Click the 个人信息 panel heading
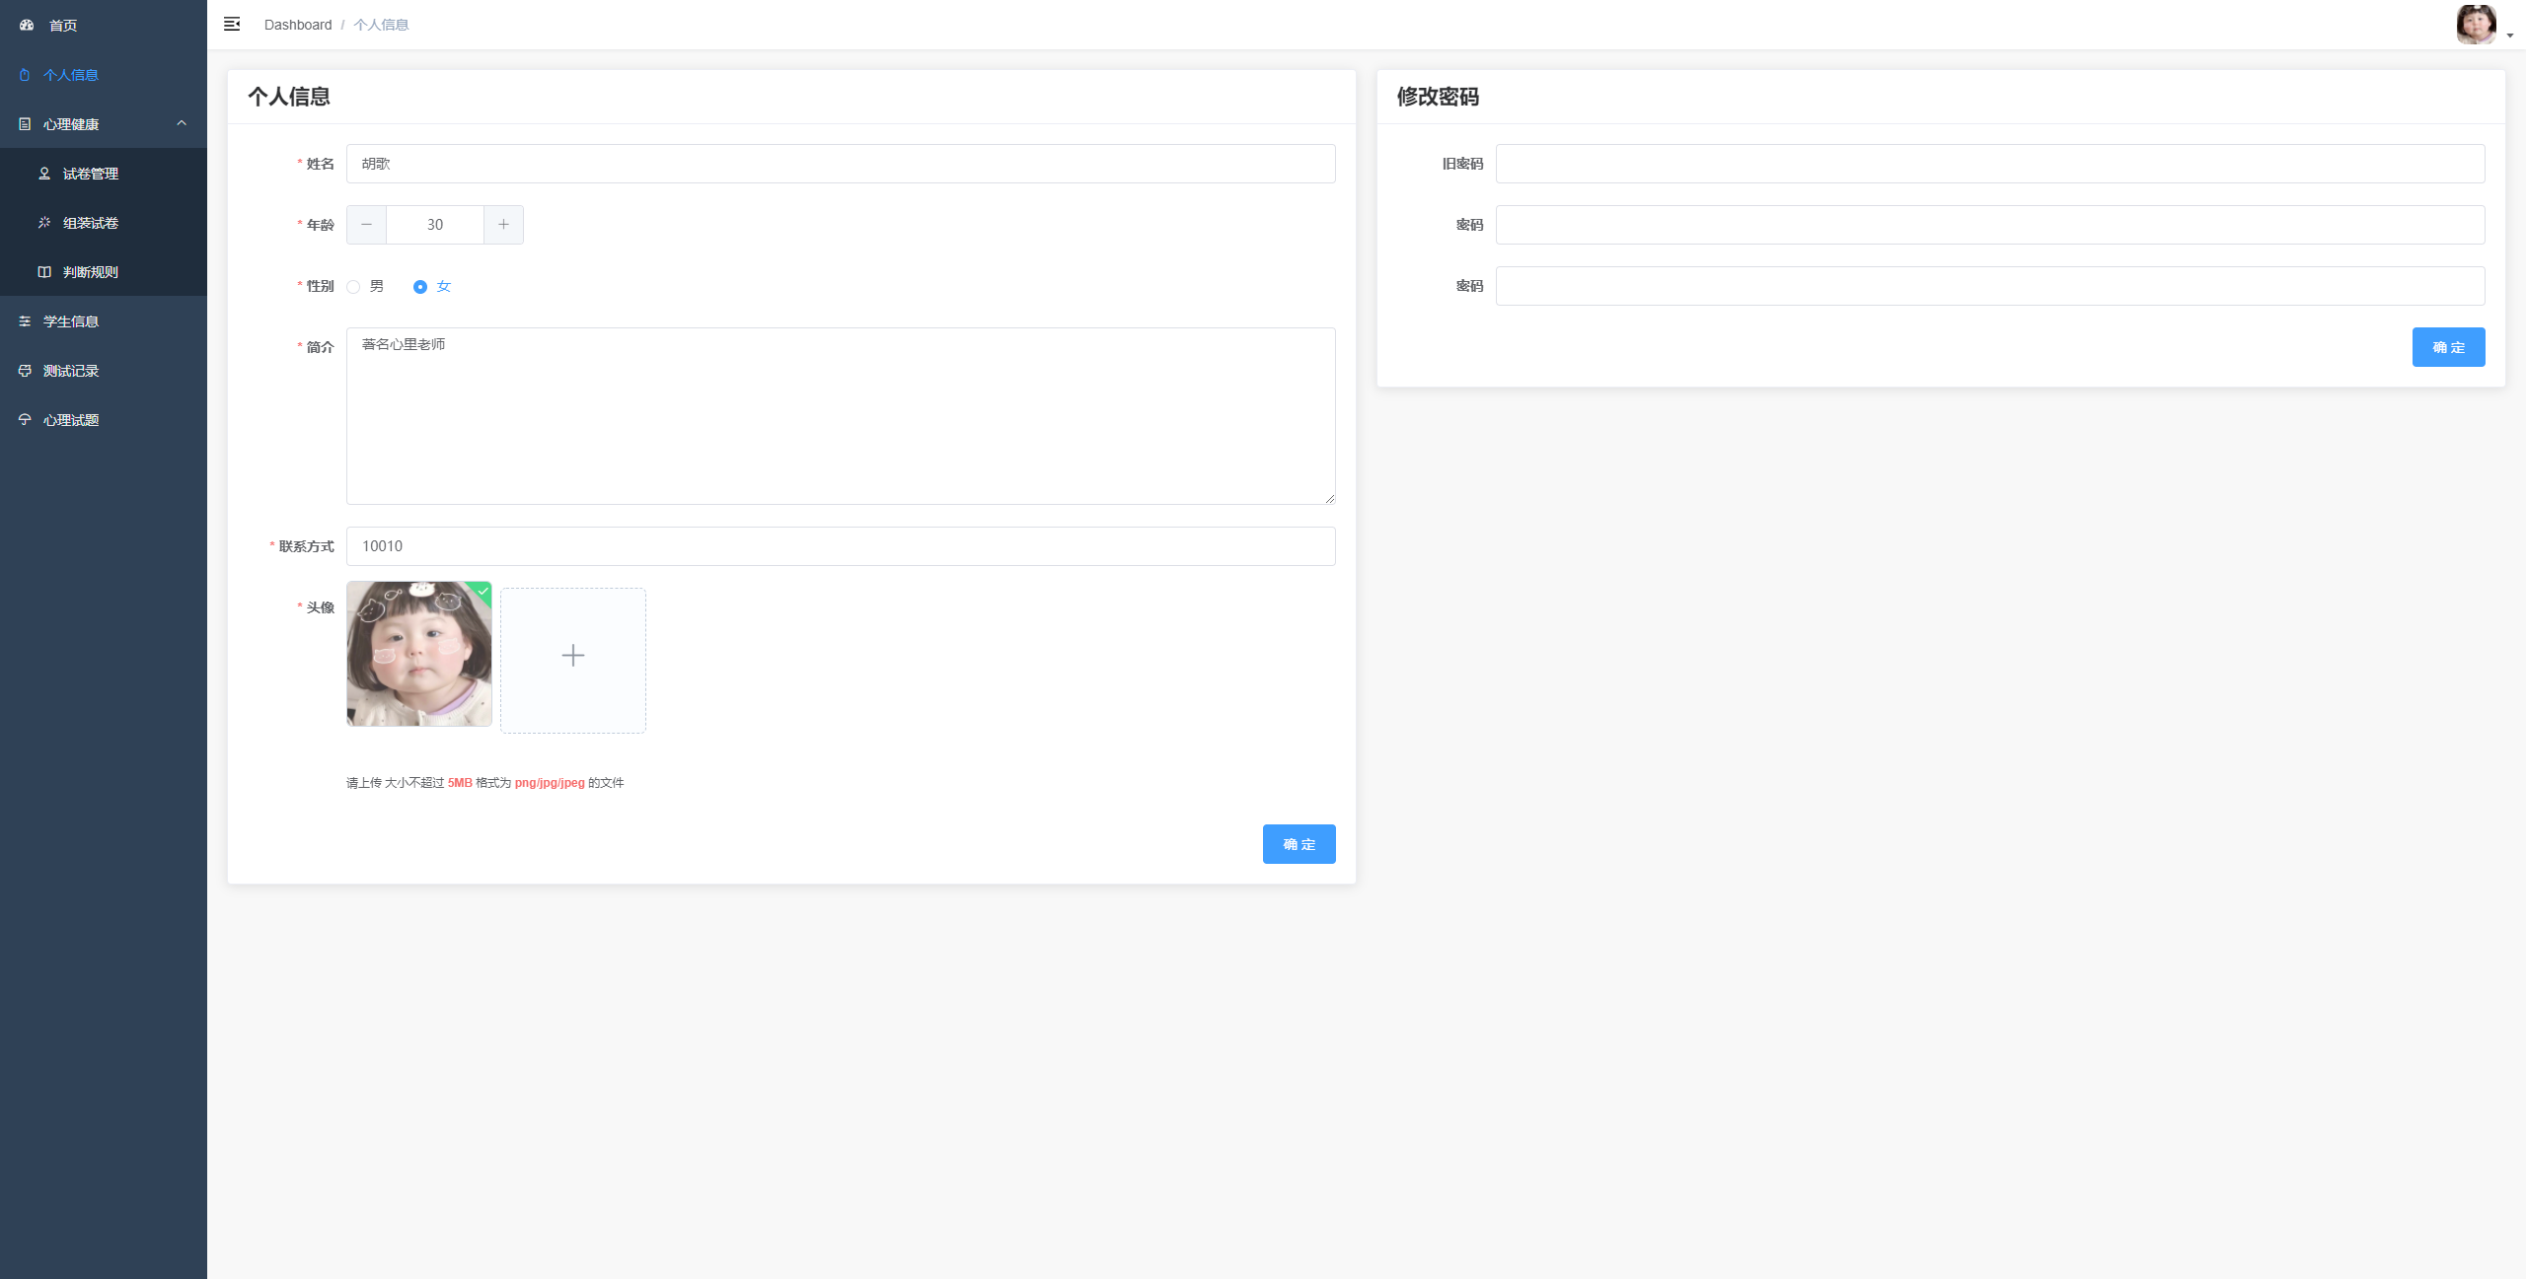Image resolution: width=2526 pixels, height=1279 pixels. coord(289,97)
